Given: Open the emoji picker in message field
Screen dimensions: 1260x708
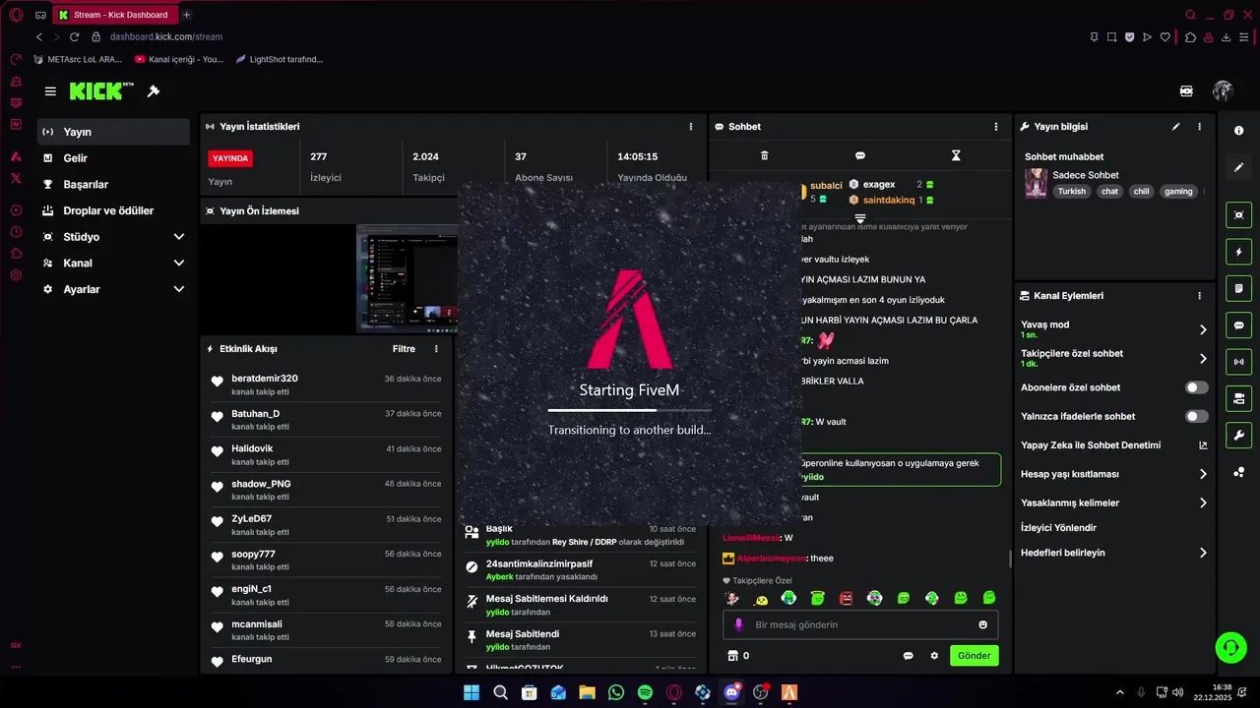Looking at the screenshot, I should pos(982,624).
